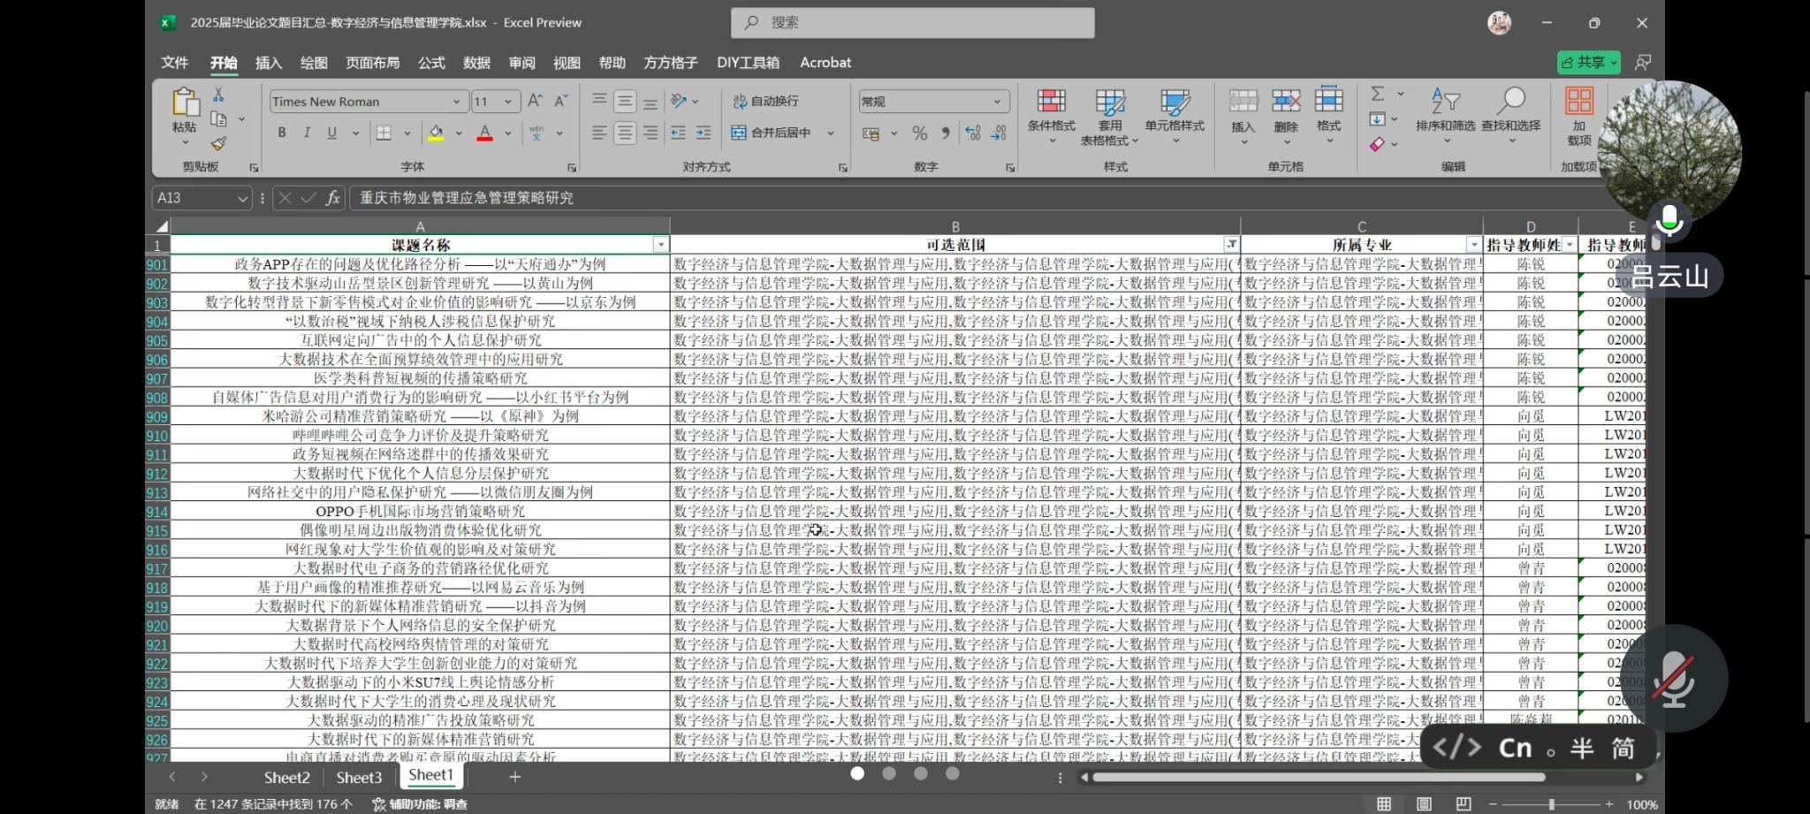The image size is (1810, 814).
Task: Switch to the Sheet2 worksheet tab
Action: (x=286, y=777)
